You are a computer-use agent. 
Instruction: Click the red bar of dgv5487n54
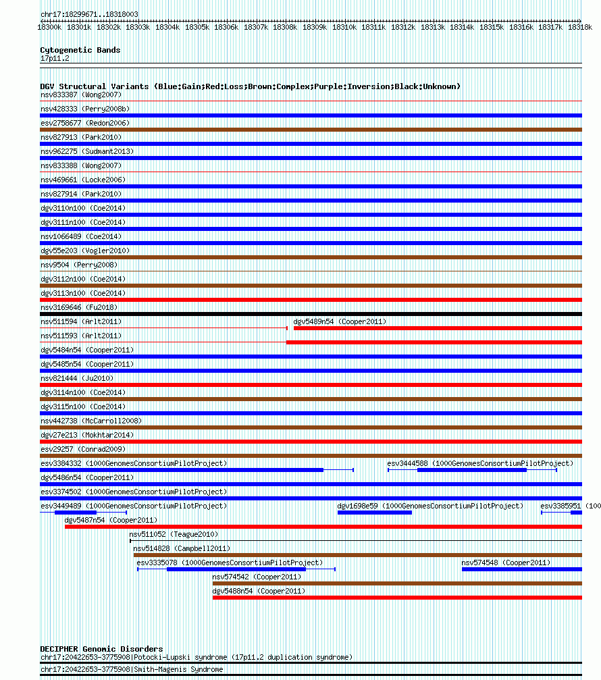323,527
